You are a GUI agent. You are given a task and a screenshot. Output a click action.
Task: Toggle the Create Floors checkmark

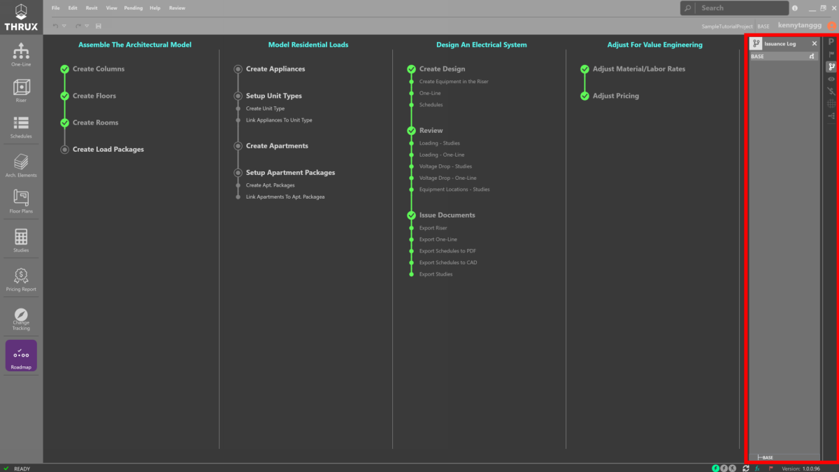64,96
